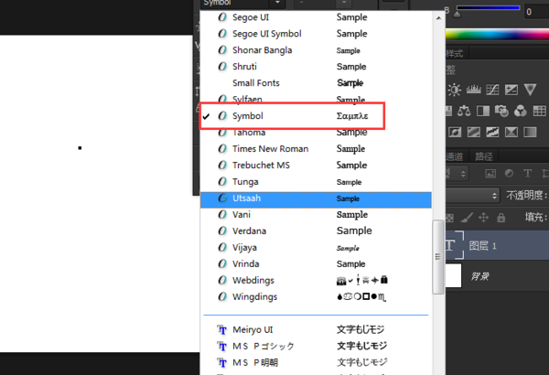Click the font list scrollbar thumb
This screenshot has height=375, width=549.
[438, 257]
